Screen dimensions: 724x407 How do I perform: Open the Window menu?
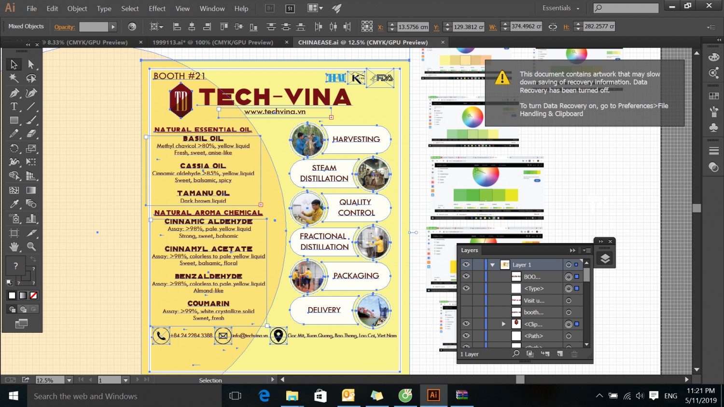(x=212, y=9)
